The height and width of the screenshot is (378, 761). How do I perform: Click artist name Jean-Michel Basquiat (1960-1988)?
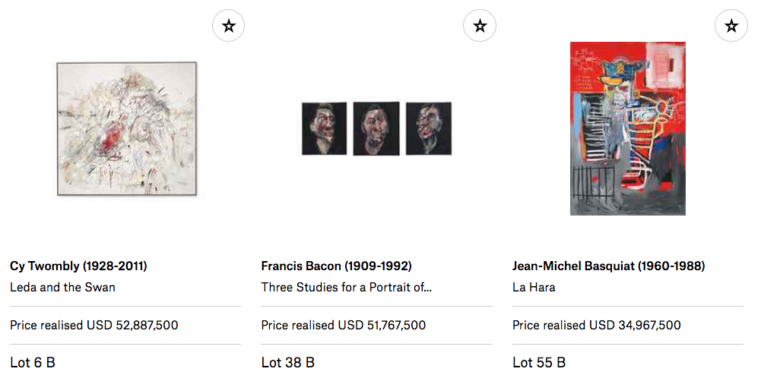coord(608,266)
